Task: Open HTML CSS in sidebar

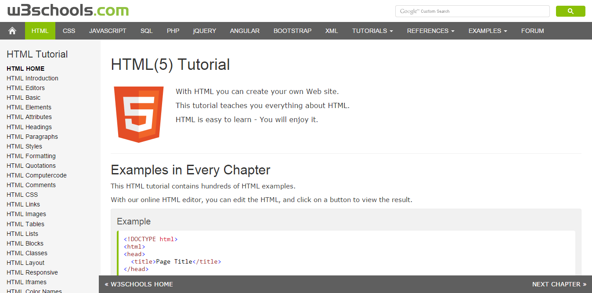Action: (x=22, y=195)
